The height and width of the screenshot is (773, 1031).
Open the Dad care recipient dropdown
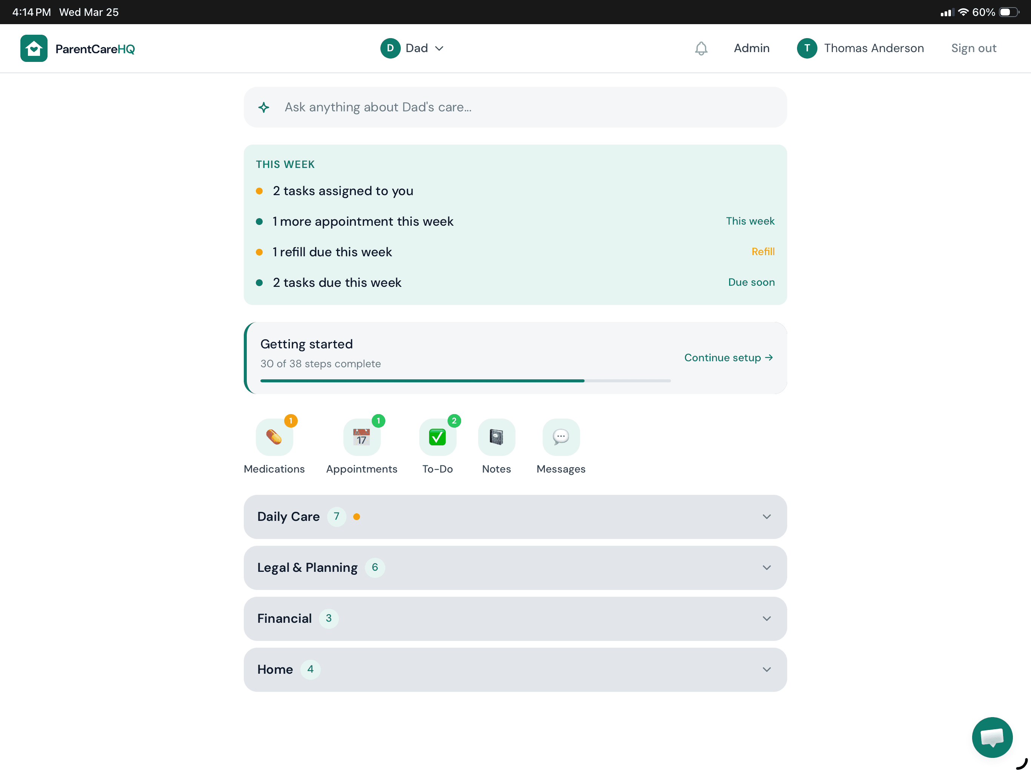click(x=412, y=48)
